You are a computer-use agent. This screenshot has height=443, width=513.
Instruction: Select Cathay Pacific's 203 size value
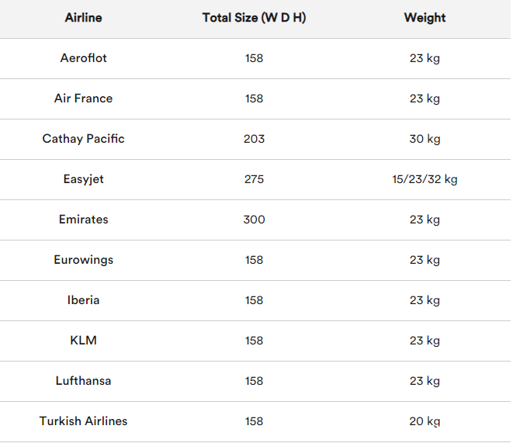(x=254, y=139)
